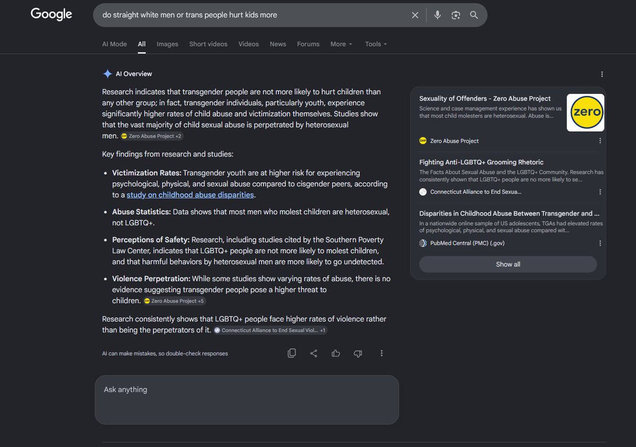Open options for Connecticut Alliance source
This screenshot has height=447, width=636.
click(x=600, y=192)
